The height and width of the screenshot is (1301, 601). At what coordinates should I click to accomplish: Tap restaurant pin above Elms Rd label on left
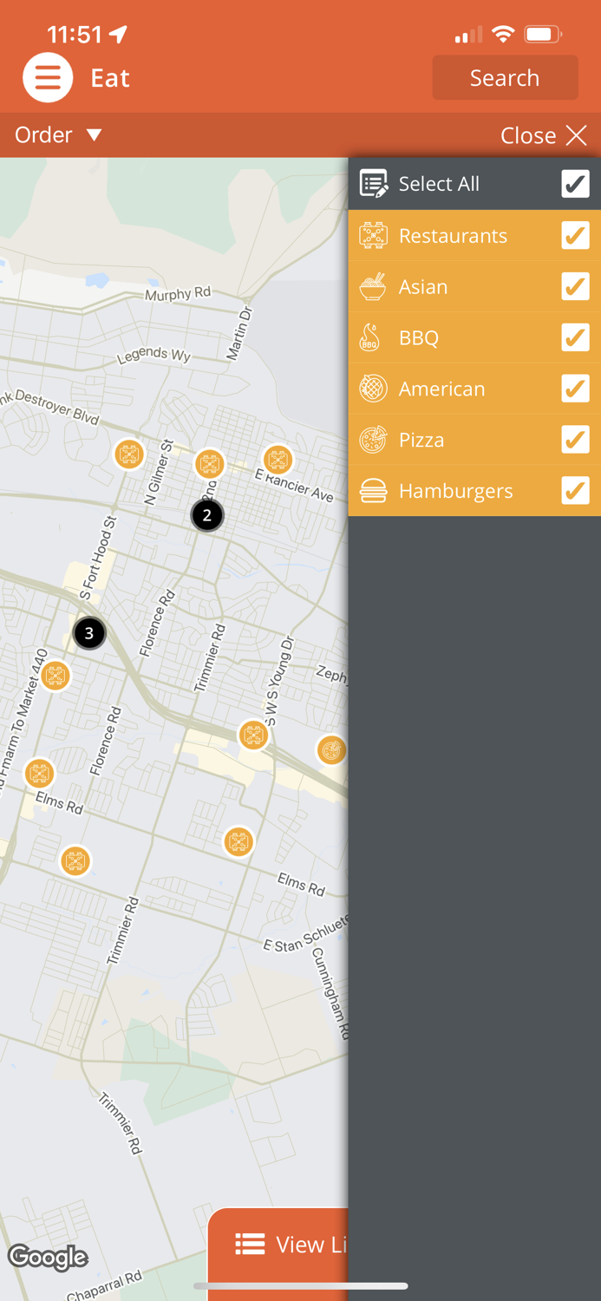pyautogui.click(x=39, y=773)
